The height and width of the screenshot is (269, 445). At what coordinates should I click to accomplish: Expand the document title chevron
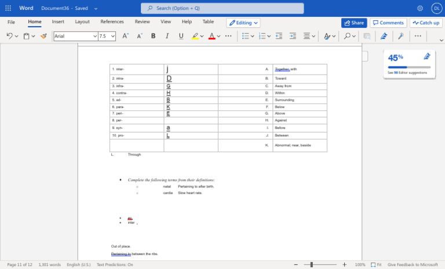[x=96, y=9]
